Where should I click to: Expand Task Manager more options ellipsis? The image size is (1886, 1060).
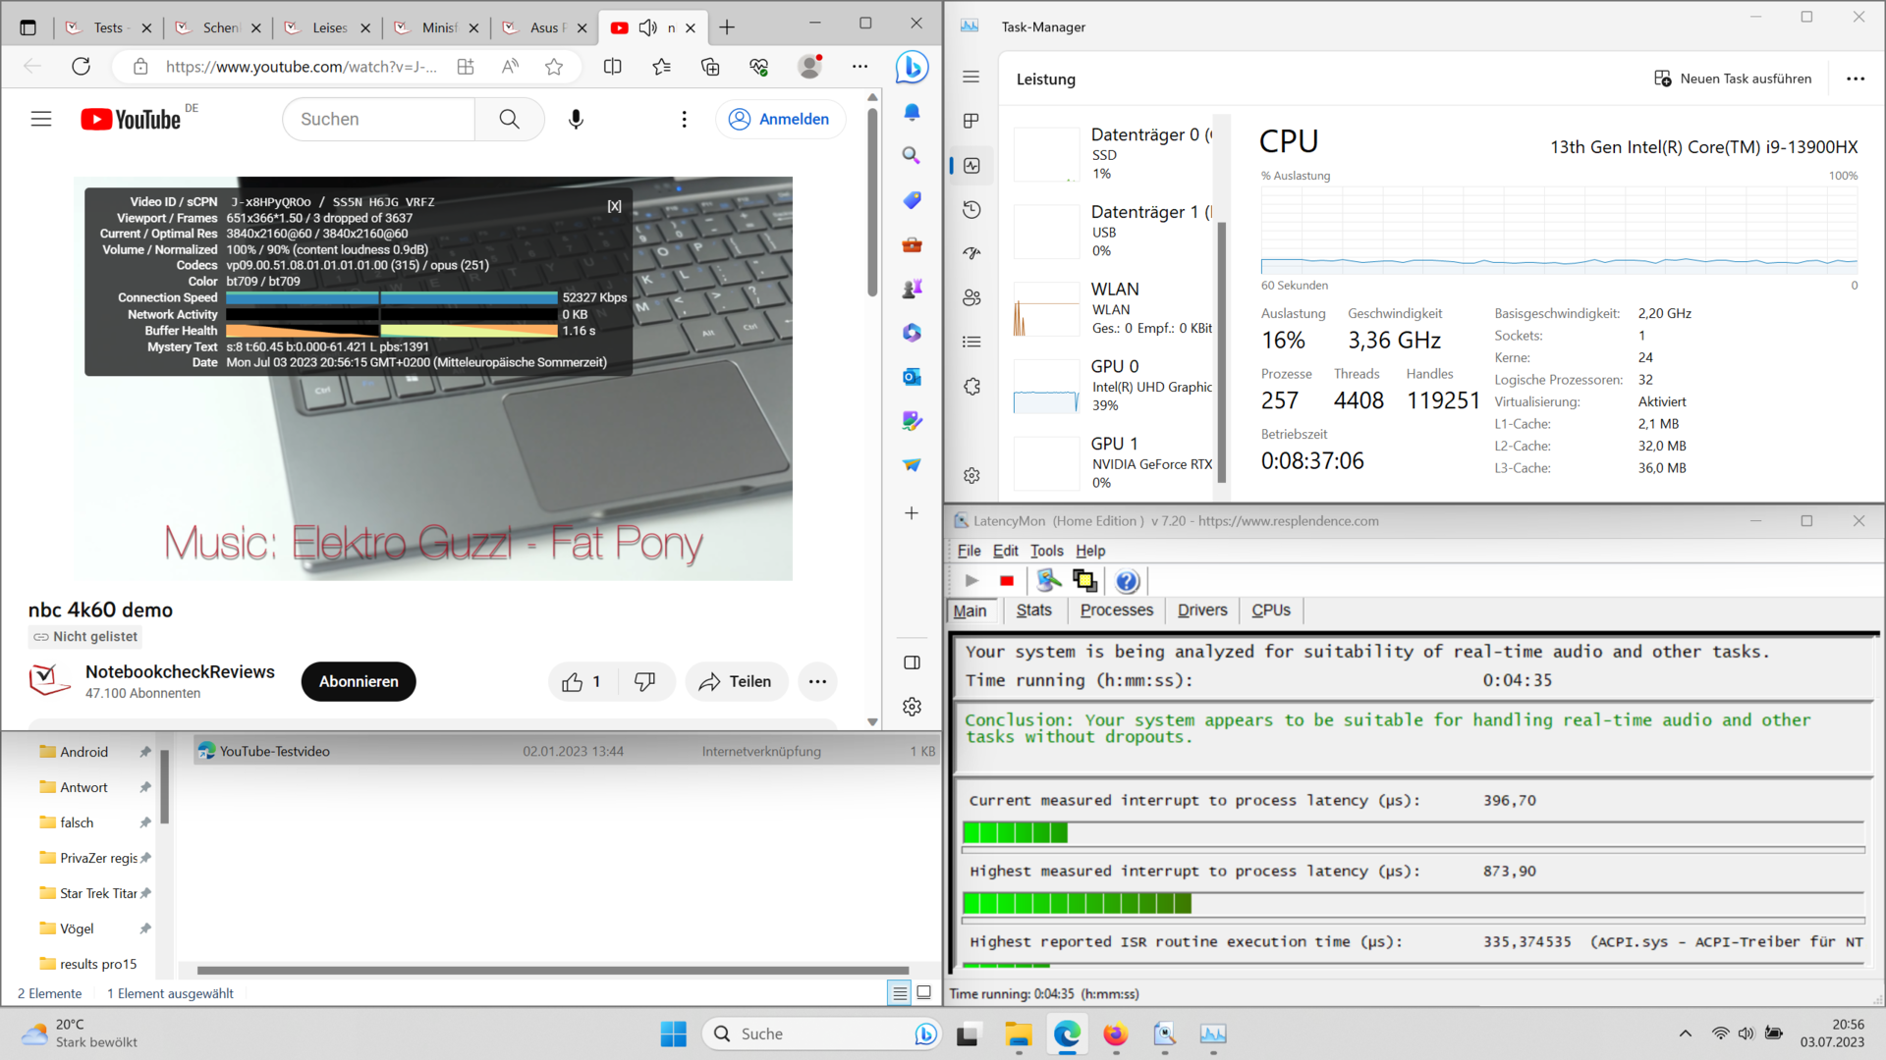pos(1855,79)
